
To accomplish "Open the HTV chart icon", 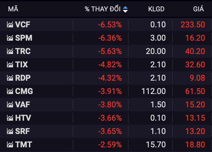I will pyautogui.click(x=10, y=118).
